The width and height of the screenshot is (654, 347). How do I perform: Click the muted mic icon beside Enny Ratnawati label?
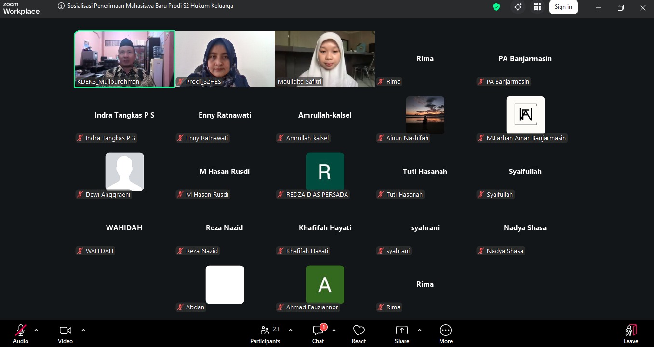(x=180, y=138)
